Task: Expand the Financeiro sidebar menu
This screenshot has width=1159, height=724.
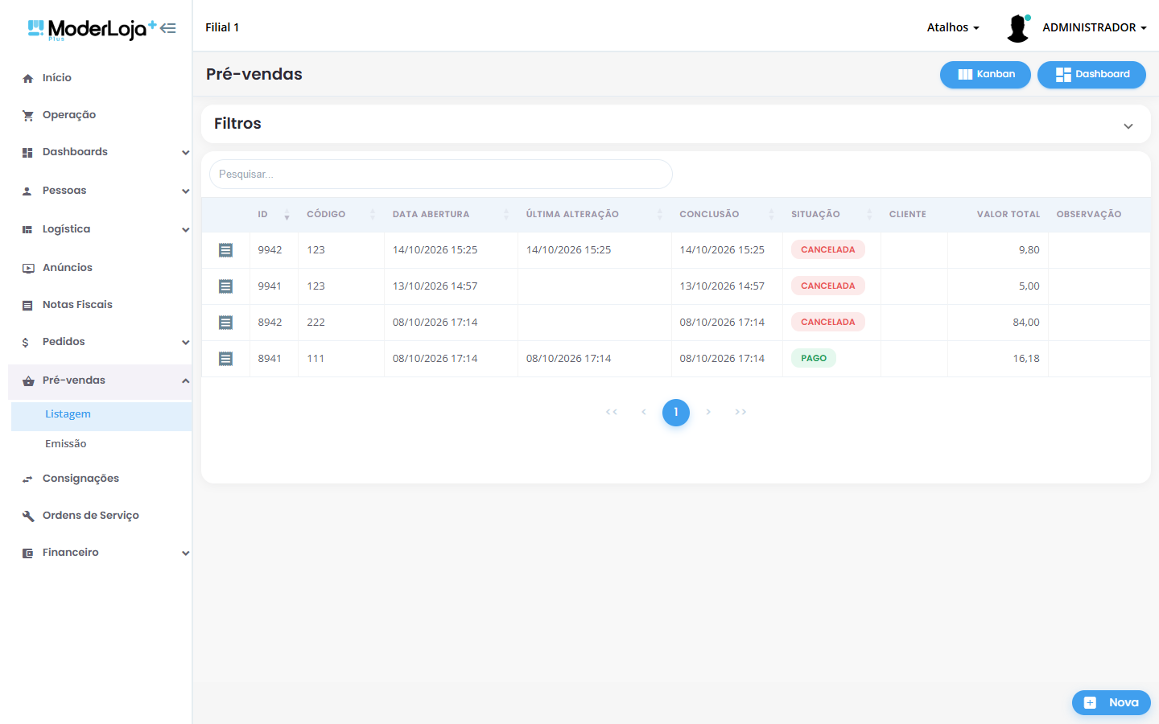Action: 185,553
